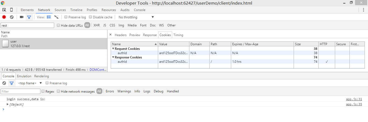Click the network filter text field
This screenshot has width=368, height=122.
[27, 25]
